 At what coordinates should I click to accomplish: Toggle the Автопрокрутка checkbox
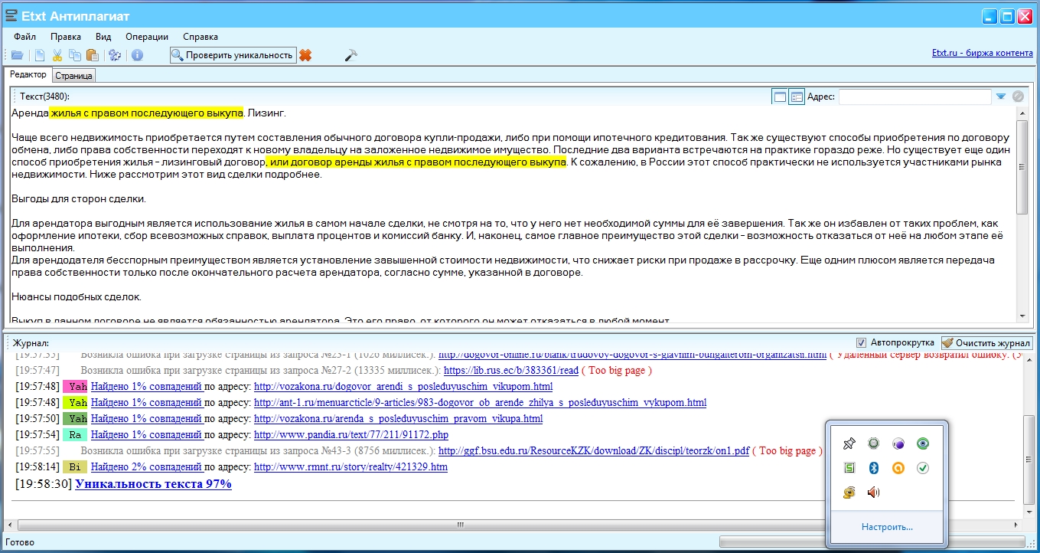[x=861, y=342]
